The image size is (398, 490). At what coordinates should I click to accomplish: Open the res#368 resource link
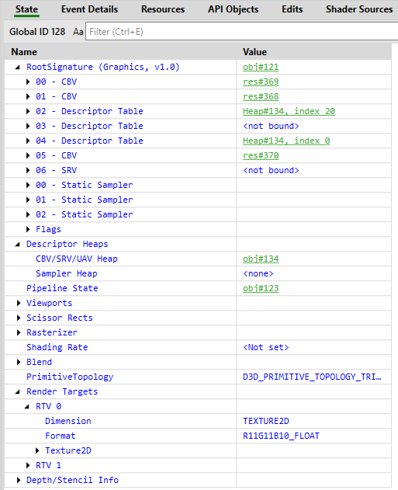point(261,96)
